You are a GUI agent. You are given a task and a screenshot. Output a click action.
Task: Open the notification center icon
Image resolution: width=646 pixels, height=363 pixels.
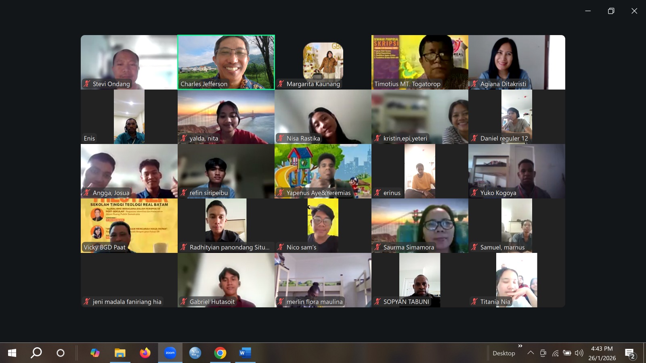(x=630, y=353)
